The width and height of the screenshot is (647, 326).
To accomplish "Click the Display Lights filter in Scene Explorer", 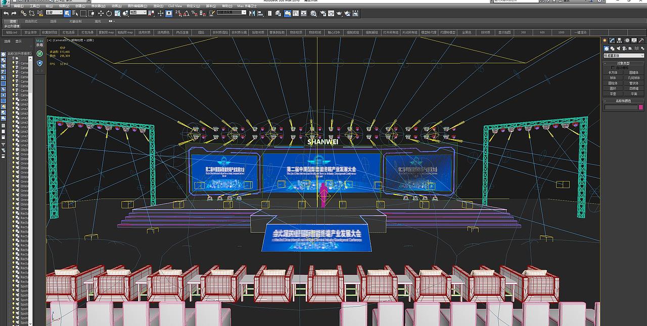I will [x=3, y=66].
